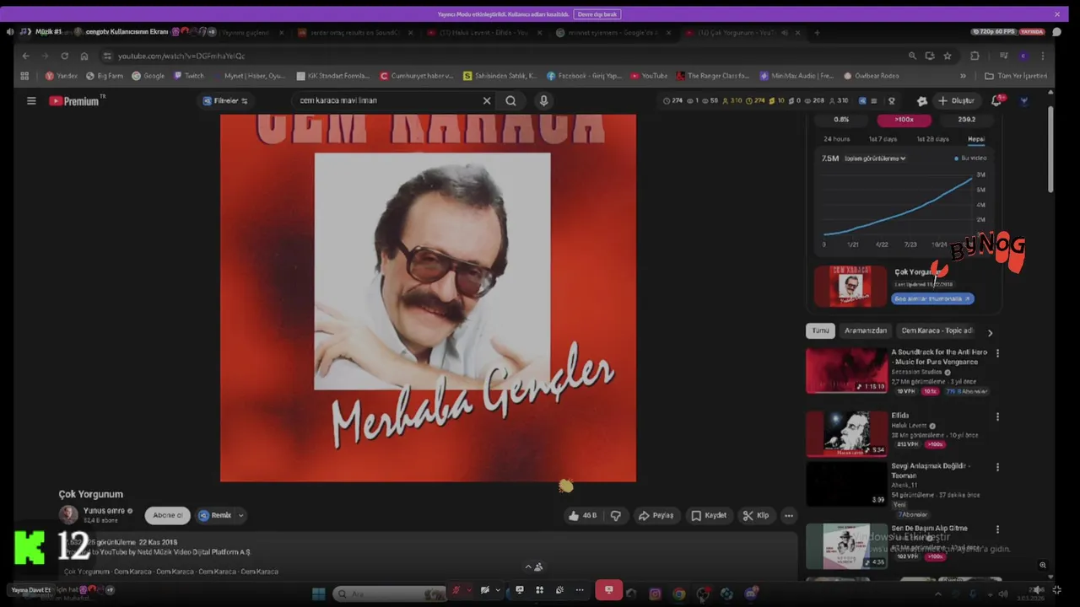
Task: Open a new browser tab with plus
Action: [817, 33]
